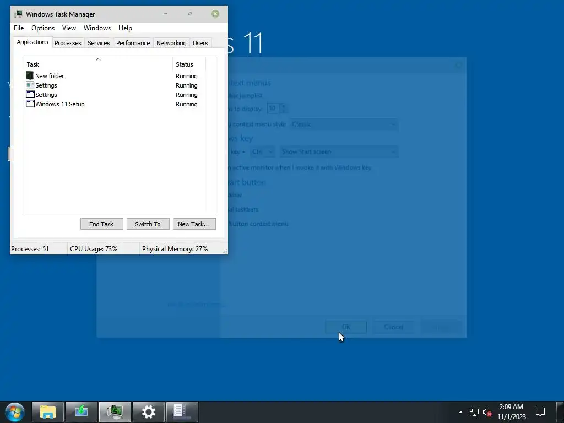Select the Settings task directly above Windows 11 Setup
Image resolution: width=564 pixels, height=423 pixels.
pos(46,95)
